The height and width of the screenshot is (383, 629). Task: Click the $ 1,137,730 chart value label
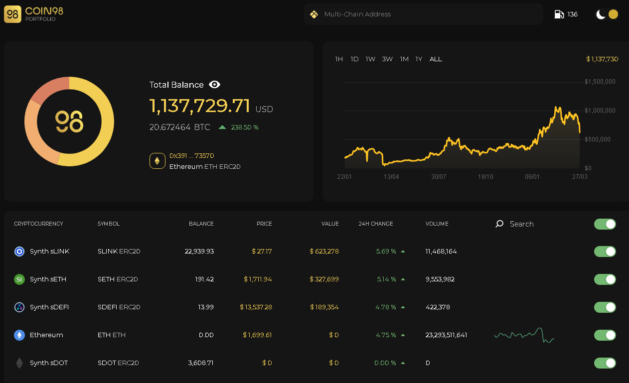[x=602, y=59]
